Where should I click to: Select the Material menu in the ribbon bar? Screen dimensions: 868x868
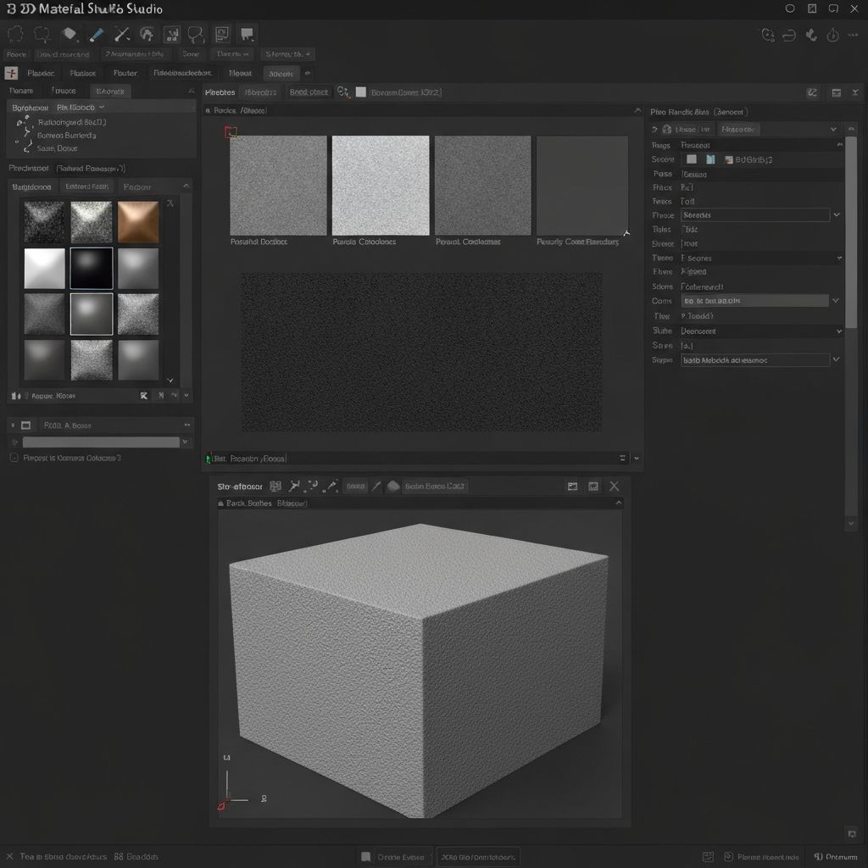click(240, 72)
